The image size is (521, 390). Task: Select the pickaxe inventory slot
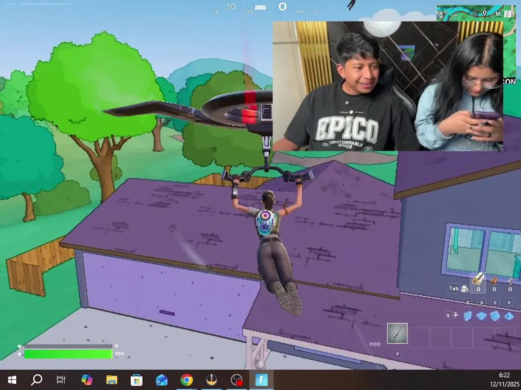(x=397, y=333)
